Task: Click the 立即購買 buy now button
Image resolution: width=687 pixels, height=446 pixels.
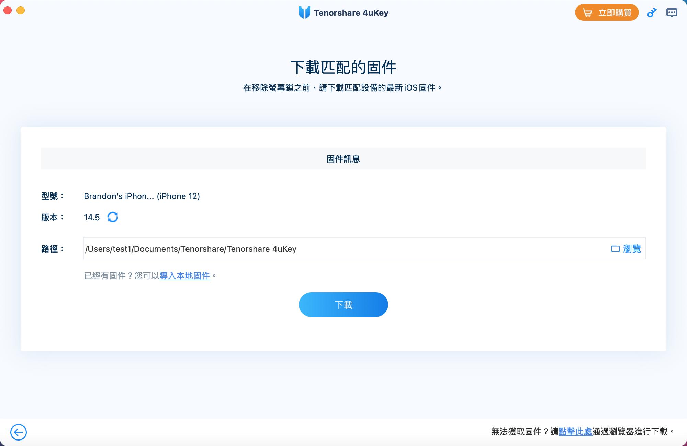Action: 607,13
